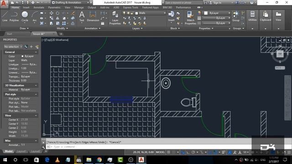Activate the Move tool in Modify panel
The width and height of the screenshot is (292, 164).
pyautogui.click(x=52, y=13)
